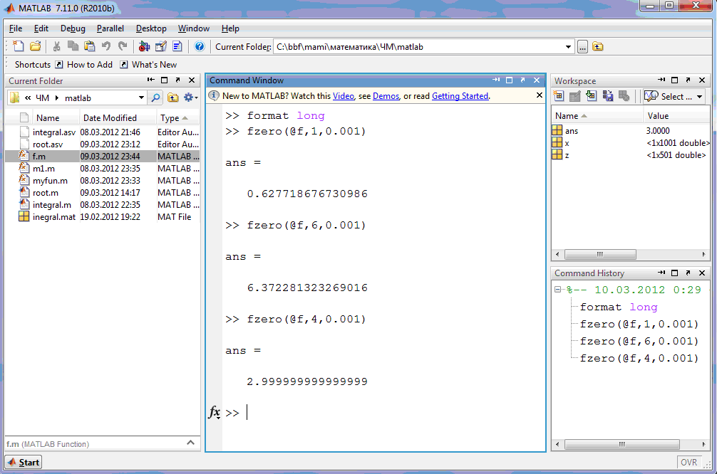The width and height of the screenshot is (717, 474).
Task: Expand the Current Folder path dropdown in toolbar
Action: pos(568,46)
